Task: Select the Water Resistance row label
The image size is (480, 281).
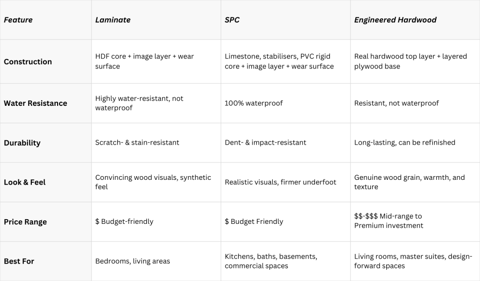Action: [35, 103]
